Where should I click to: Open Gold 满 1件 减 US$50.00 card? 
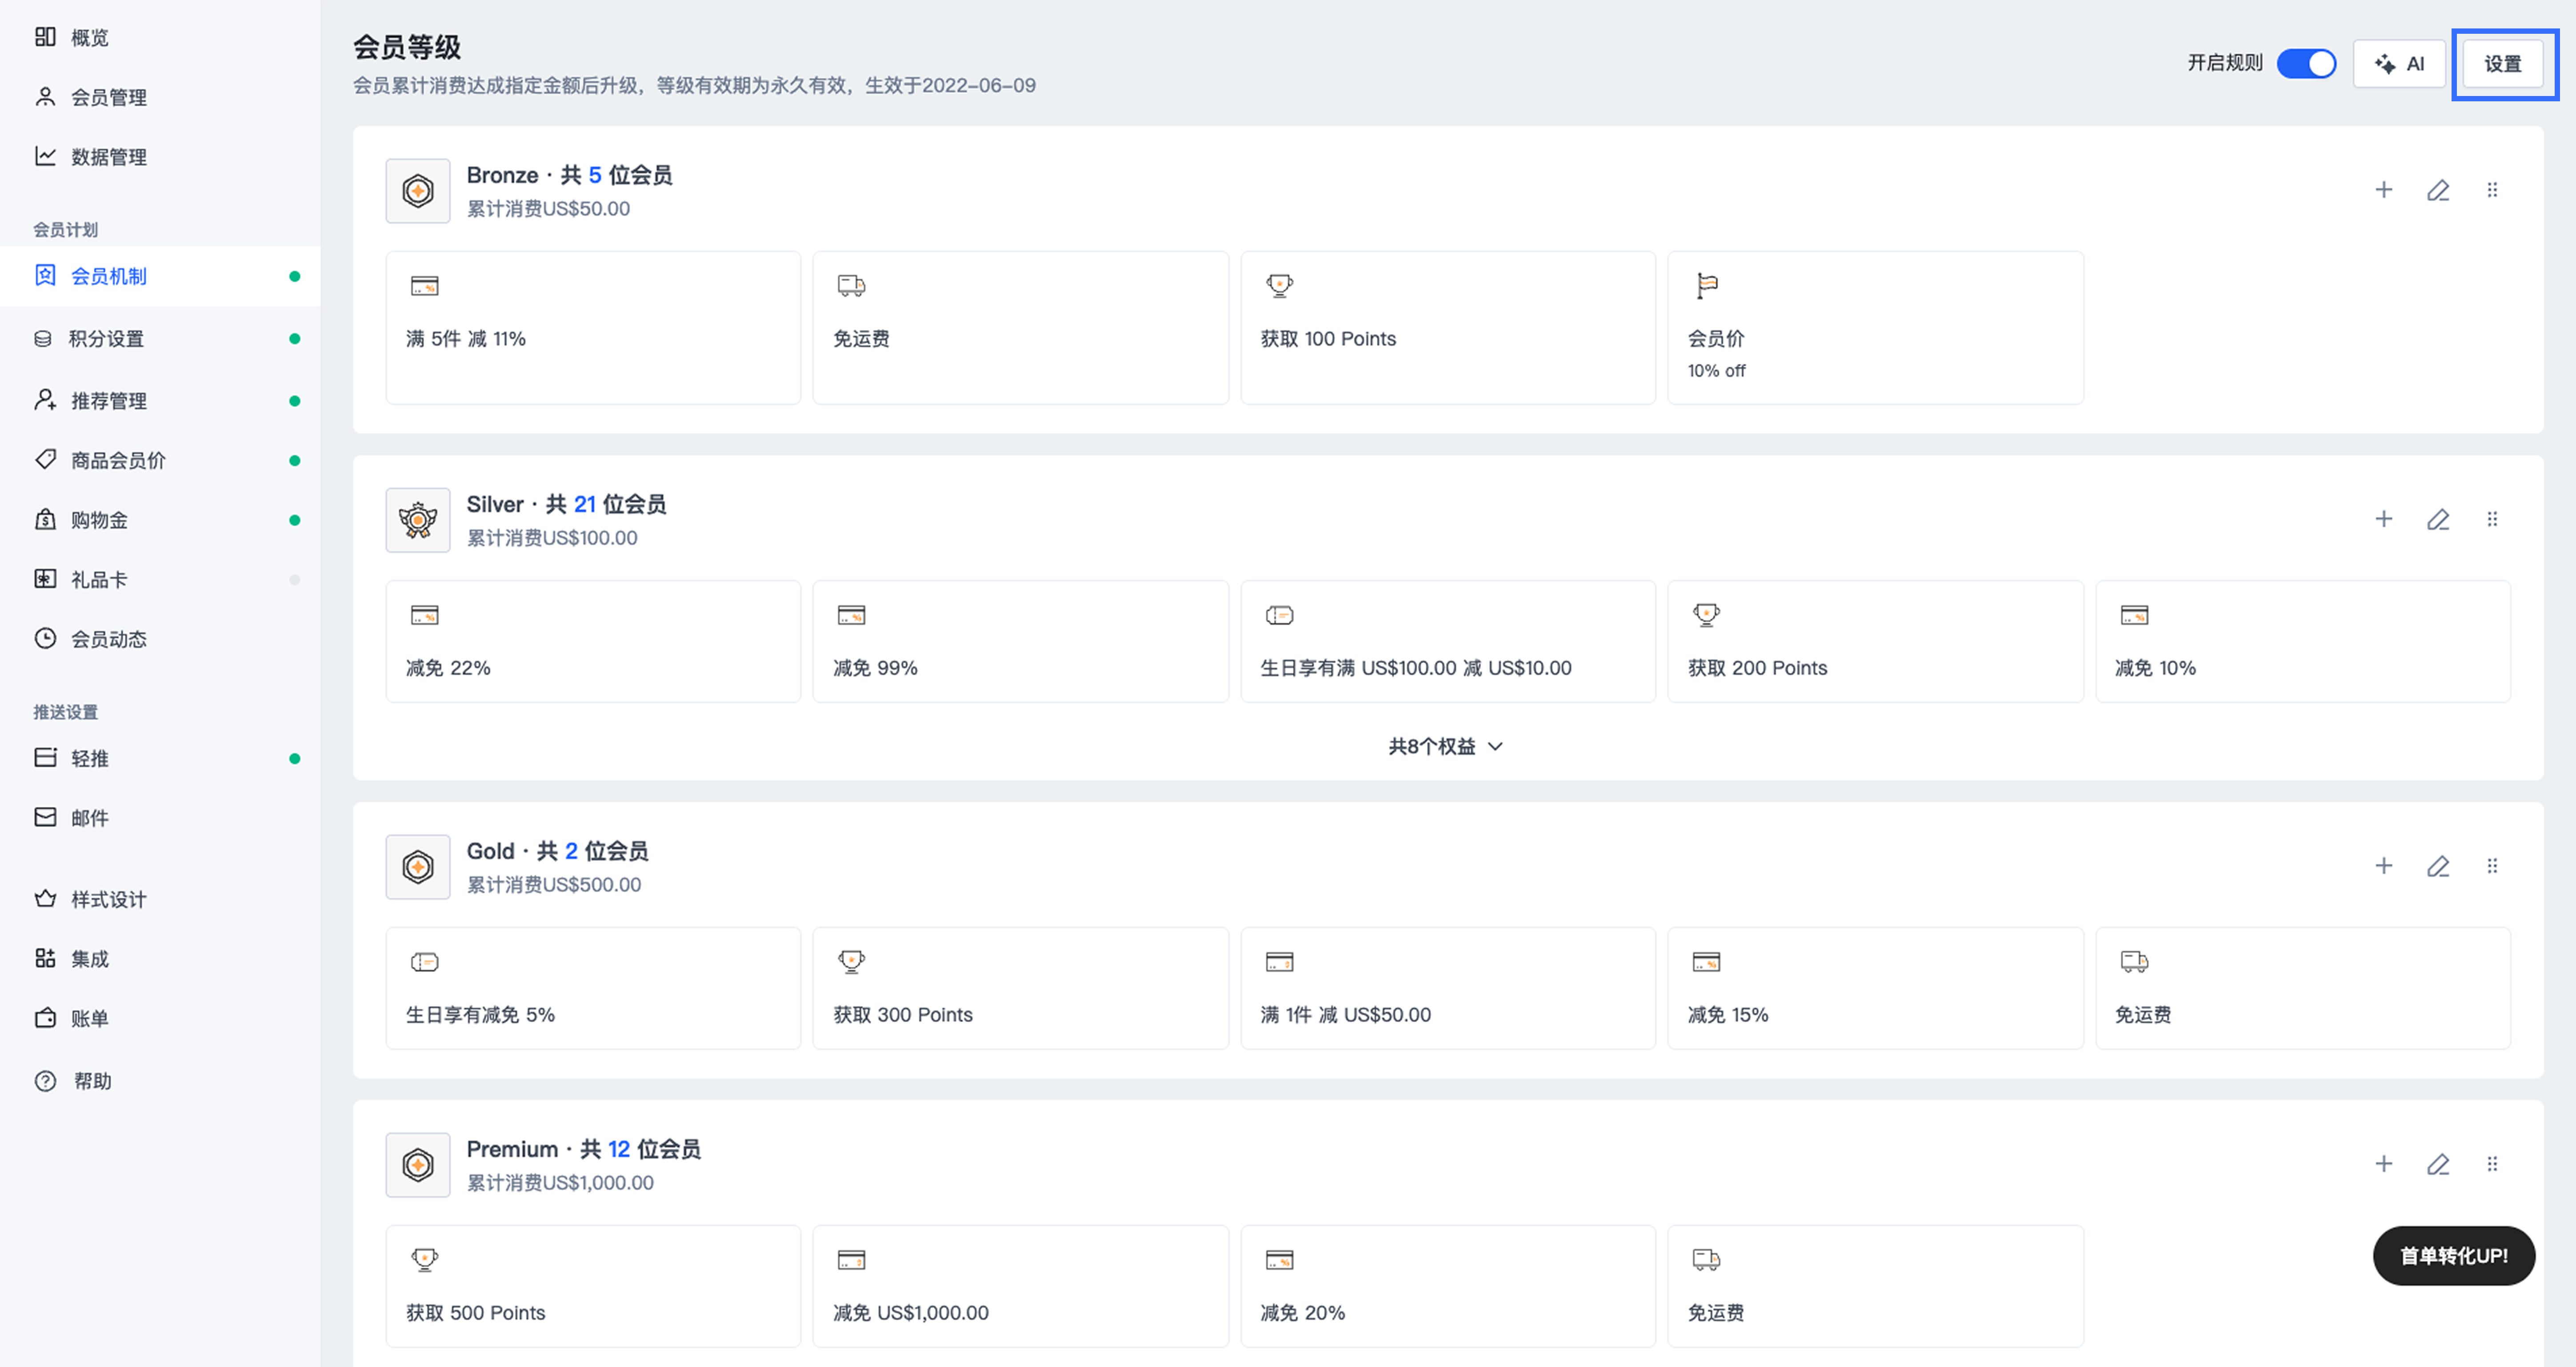pyautogui.click(x=1448, y=988)
